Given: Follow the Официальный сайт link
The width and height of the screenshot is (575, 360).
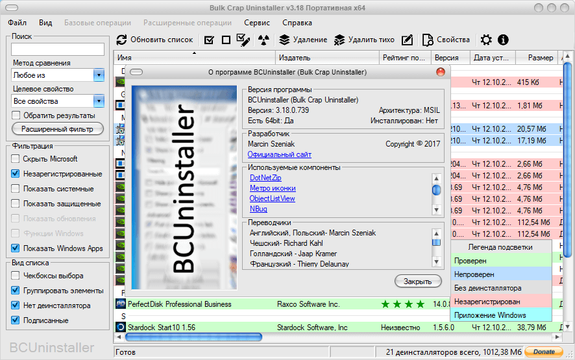Looking at the screenshot, I should pos(280,154).
